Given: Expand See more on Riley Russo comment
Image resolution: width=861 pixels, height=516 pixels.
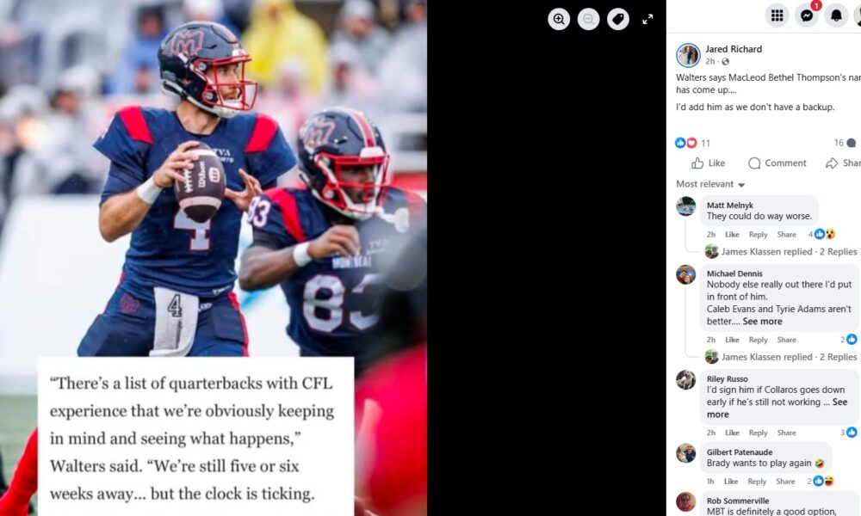Looking at the screenshot, I should (777, 408).
